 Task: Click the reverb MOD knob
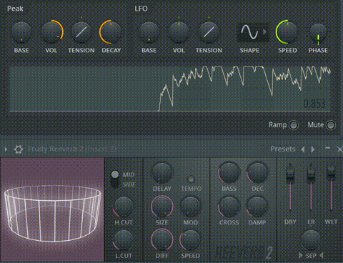(x=190, y=207)
